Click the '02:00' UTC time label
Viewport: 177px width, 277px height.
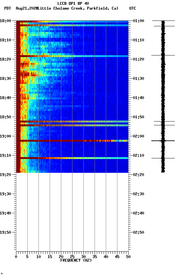pos(139,136)
